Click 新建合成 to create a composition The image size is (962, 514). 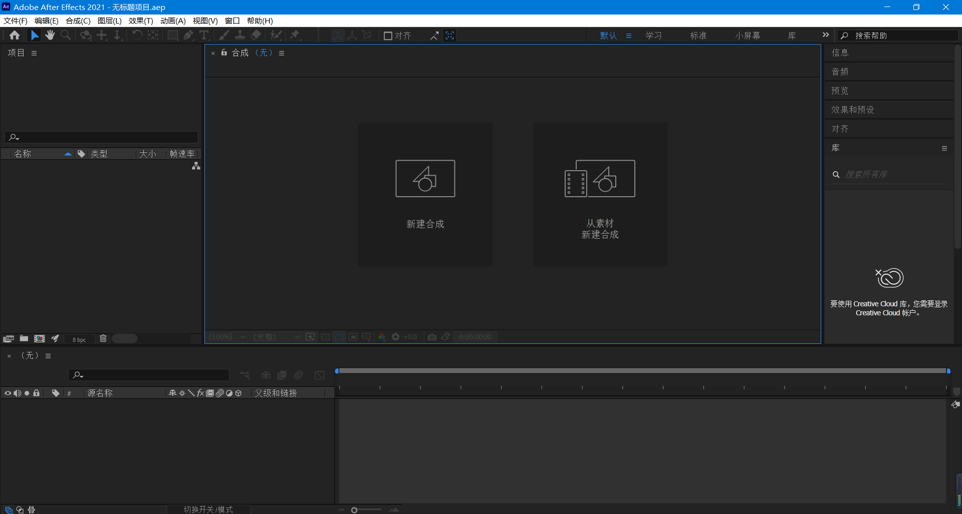pyautogui.click(x=425, y=194)
